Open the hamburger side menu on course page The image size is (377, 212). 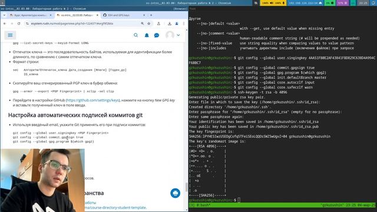[x=10, y=35]
